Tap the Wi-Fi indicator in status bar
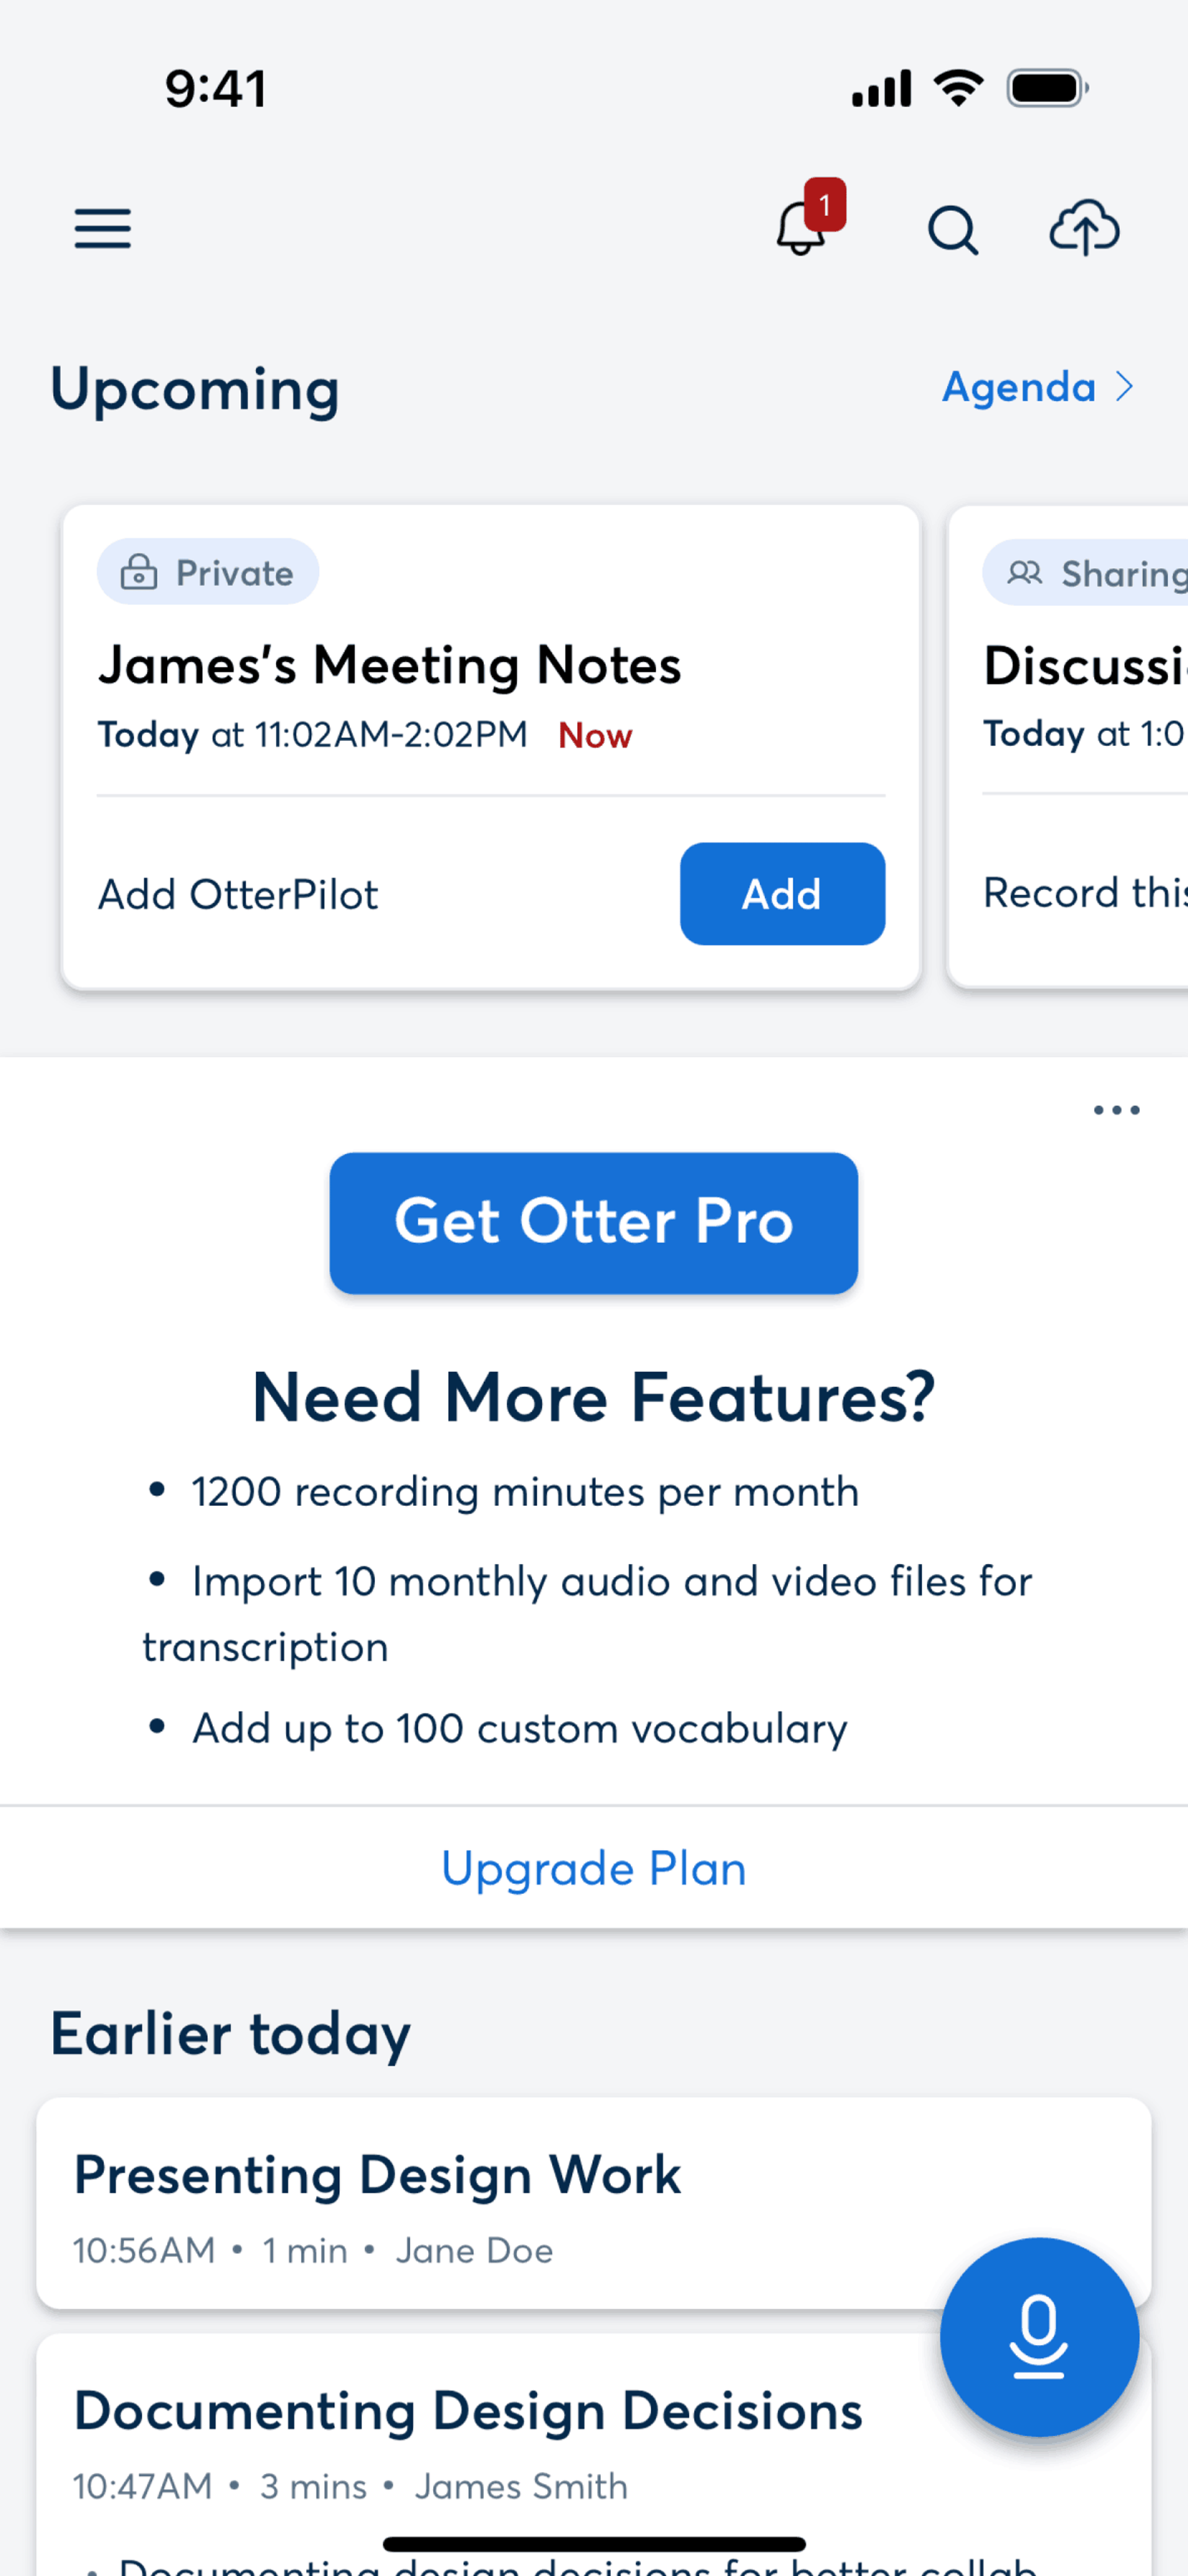Viewport: 1188px width, 2576px height. tap(958, 88)
